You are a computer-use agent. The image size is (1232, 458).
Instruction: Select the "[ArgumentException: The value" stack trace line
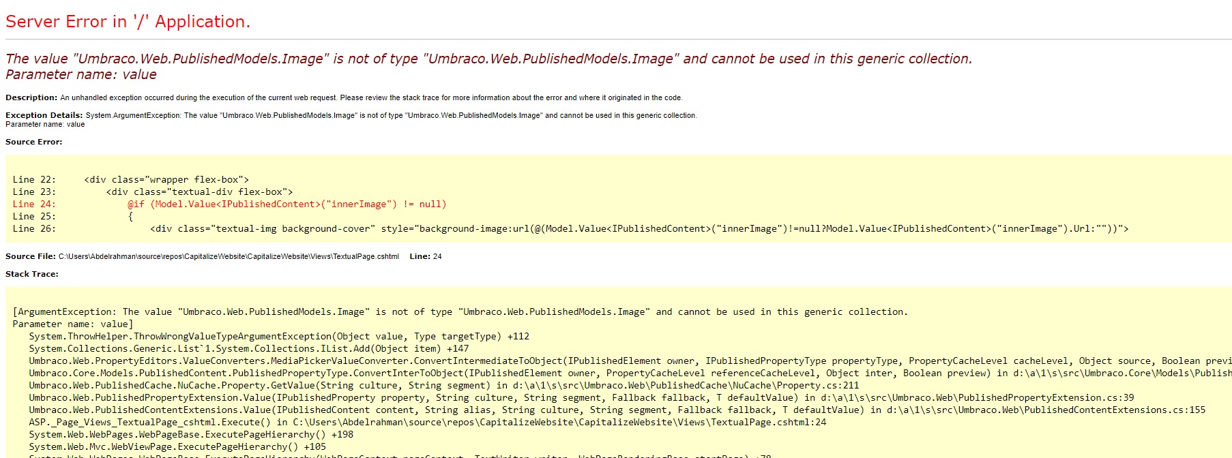(x=460, y=312)
